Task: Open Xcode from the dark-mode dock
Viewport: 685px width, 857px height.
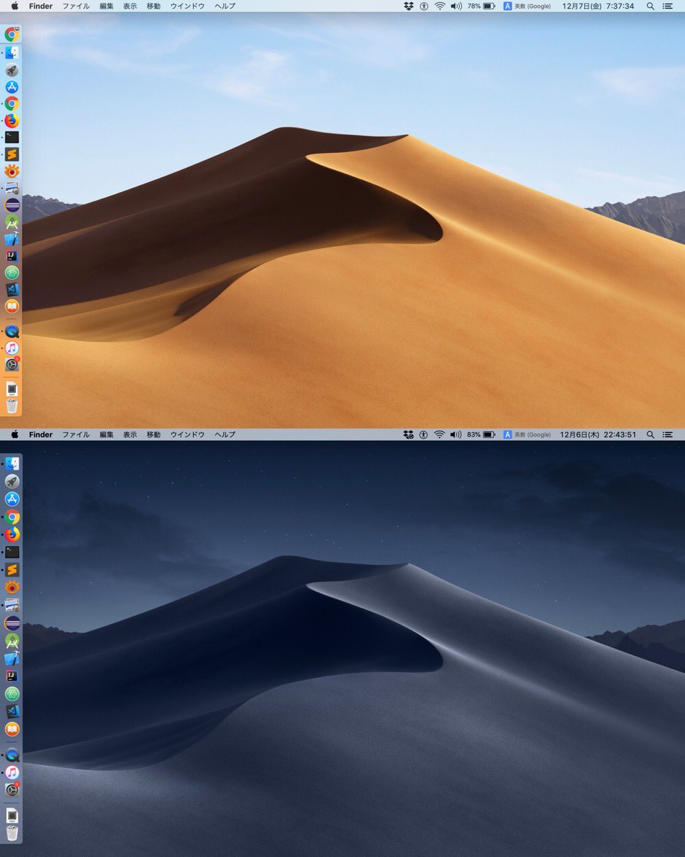Action: coord(12,659)
